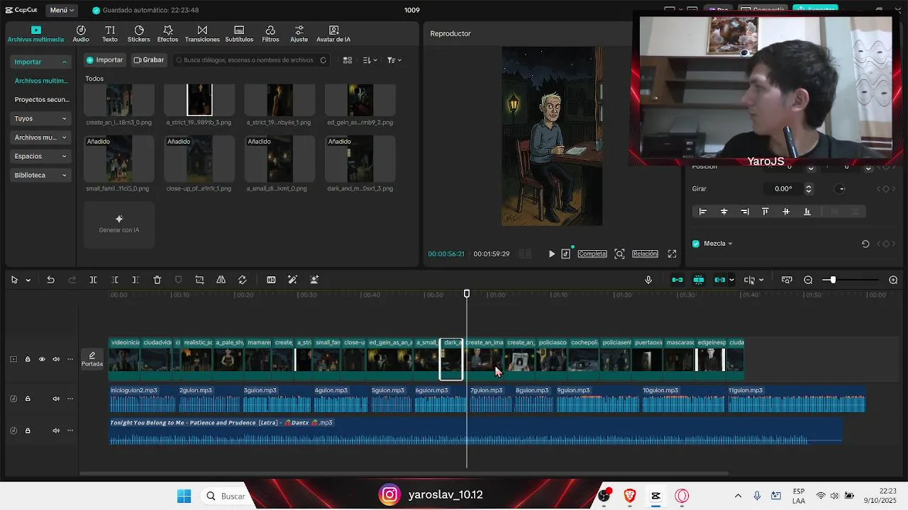
Task: Open the selection tool dropdown arrow
Action: pyautogui.click(x=28, y=280)
